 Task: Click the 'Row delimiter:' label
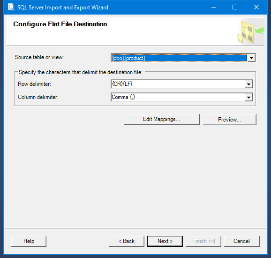click(34, 84)
